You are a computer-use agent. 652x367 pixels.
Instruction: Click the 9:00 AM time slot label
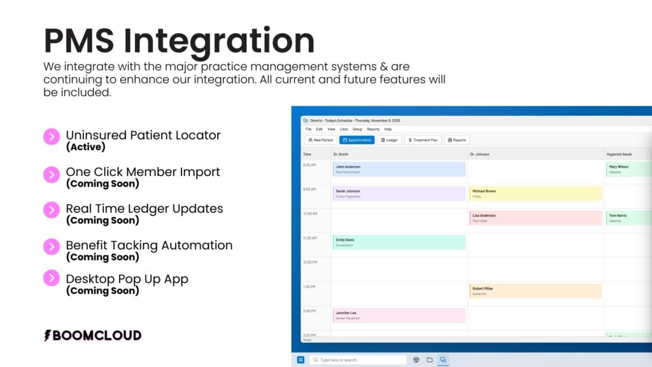coord(309,189)
